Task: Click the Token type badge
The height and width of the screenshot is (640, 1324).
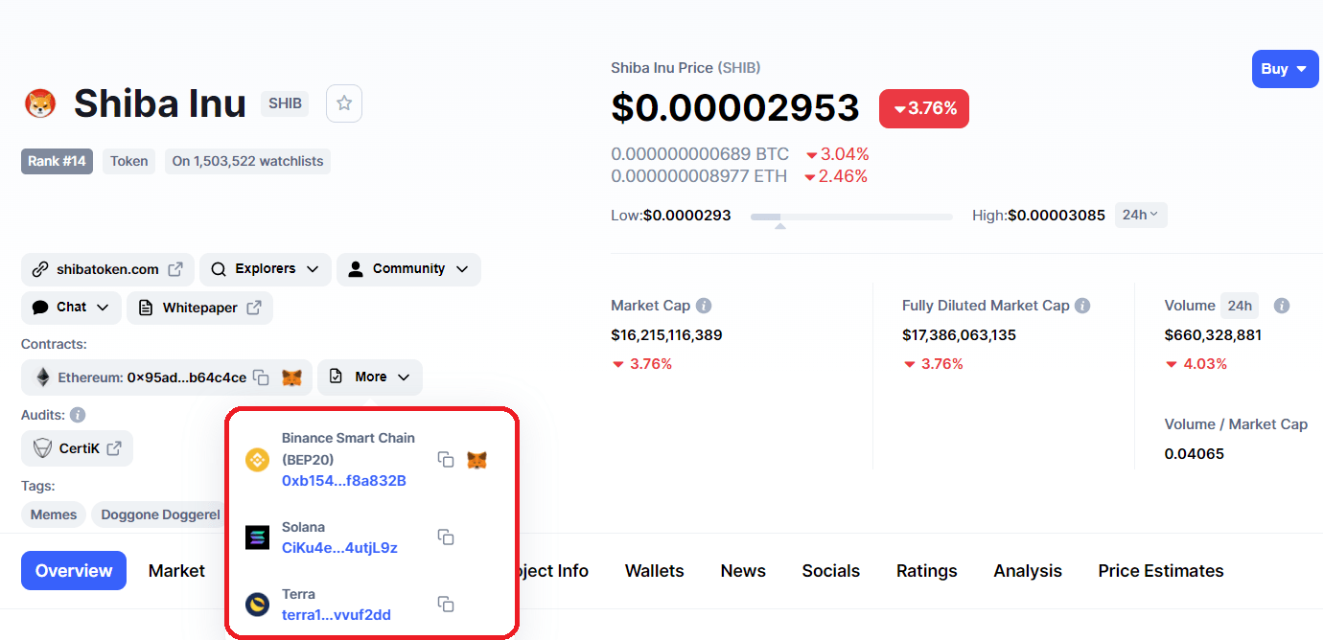Action: coord(128,161)
